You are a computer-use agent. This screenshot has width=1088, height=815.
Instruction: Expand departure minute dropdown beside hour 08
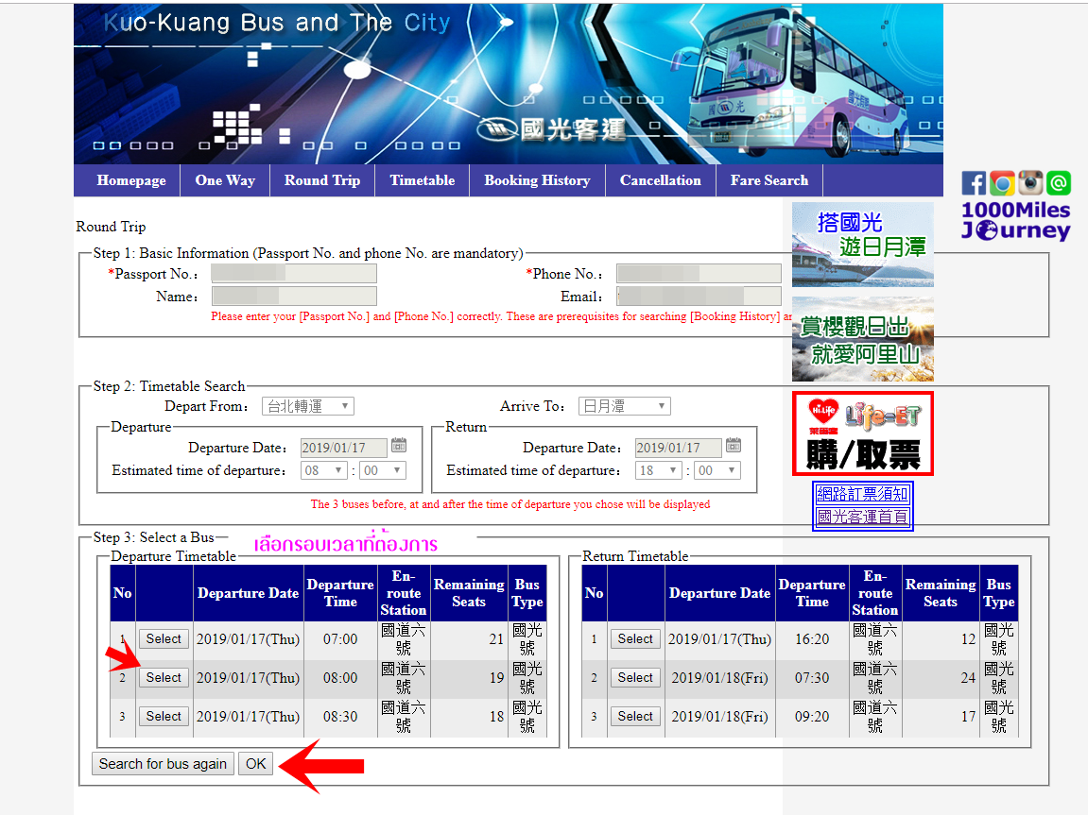383,470
